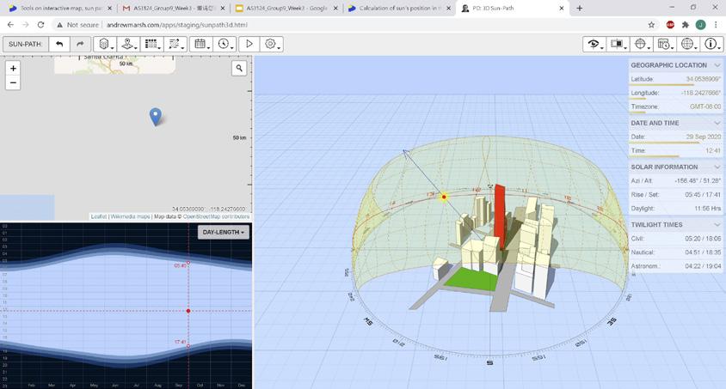Click the blue location marker on map
This screenshot has width=726, height=389.
pos(155,116)
